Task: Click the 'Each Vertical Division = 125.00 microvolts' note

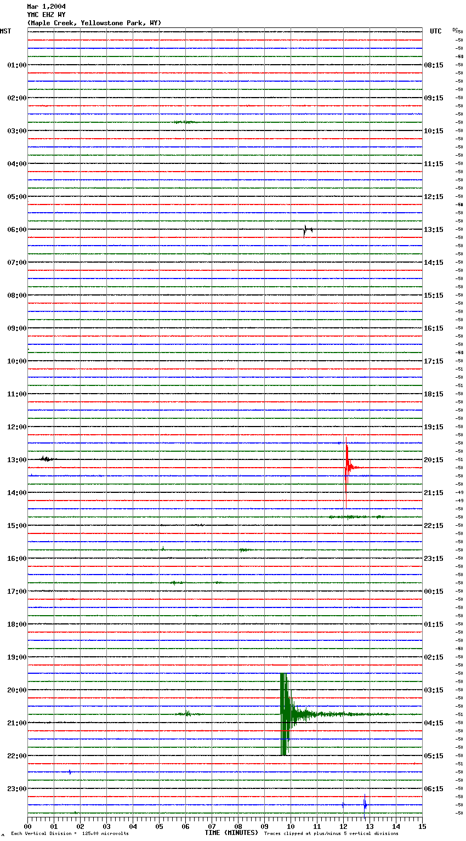Action: 70,834
